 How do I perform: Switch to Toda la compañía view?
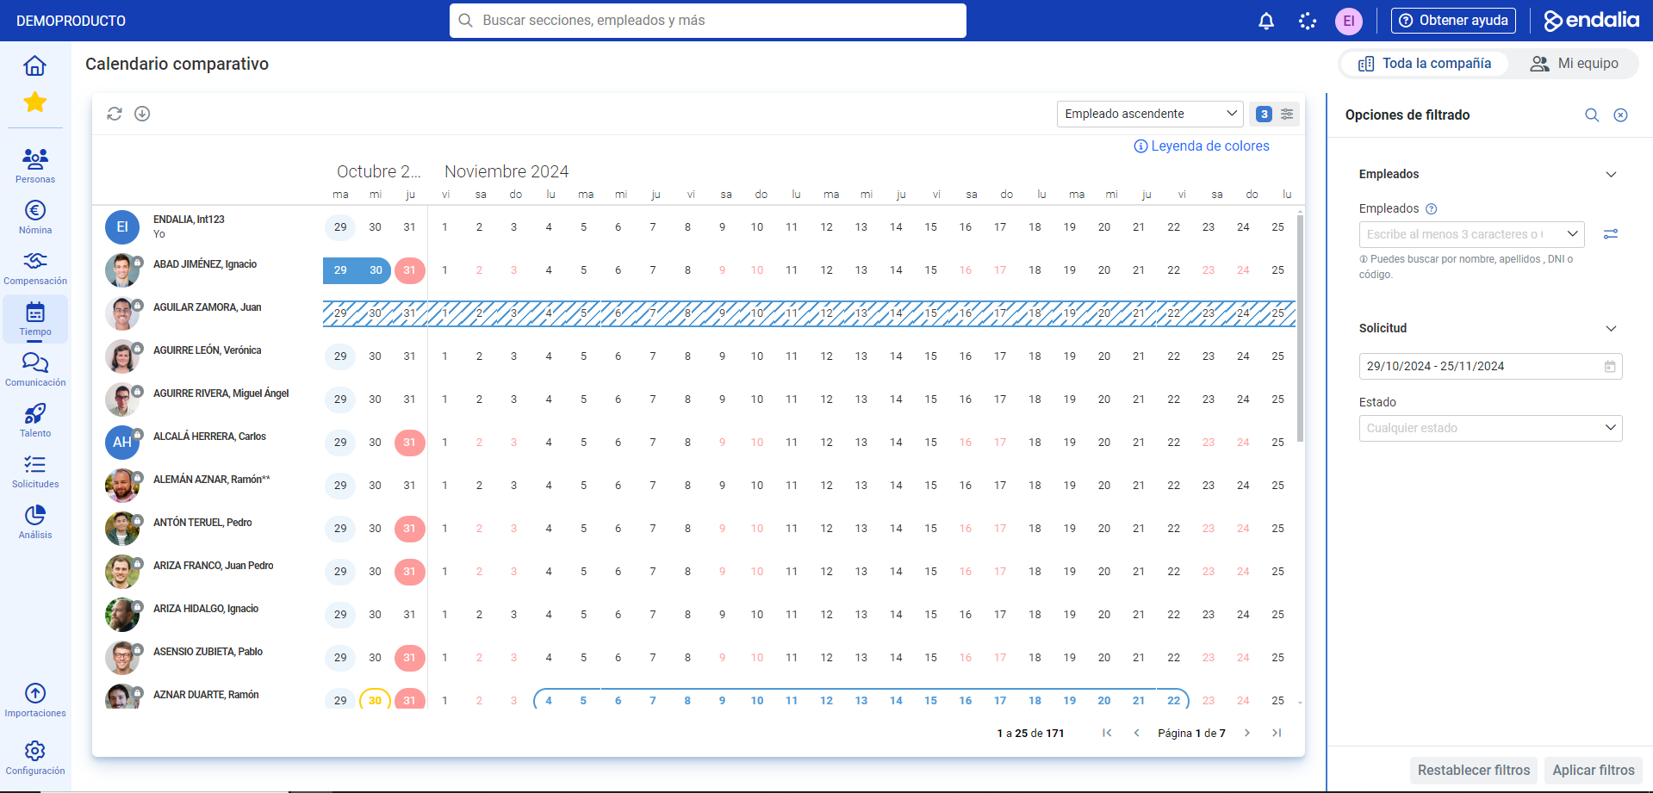[1425, 64]
